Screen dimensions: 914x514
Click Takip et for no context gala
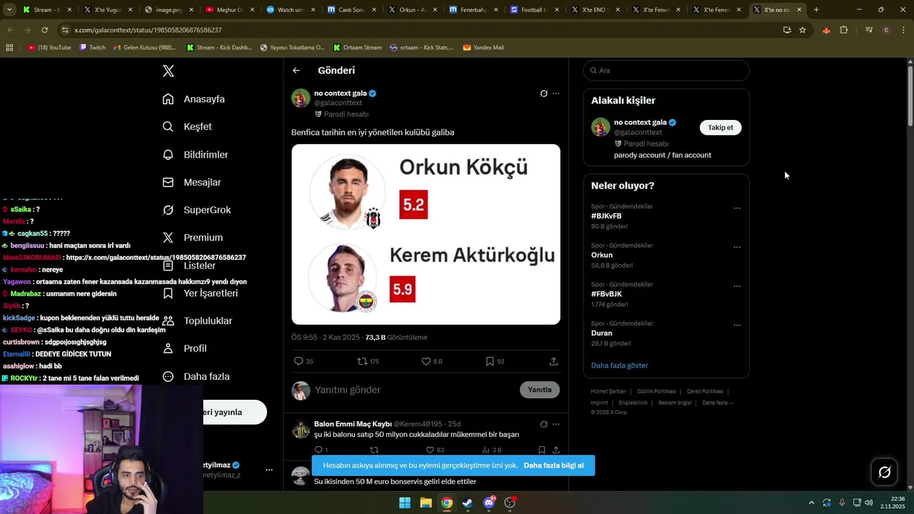720,128
